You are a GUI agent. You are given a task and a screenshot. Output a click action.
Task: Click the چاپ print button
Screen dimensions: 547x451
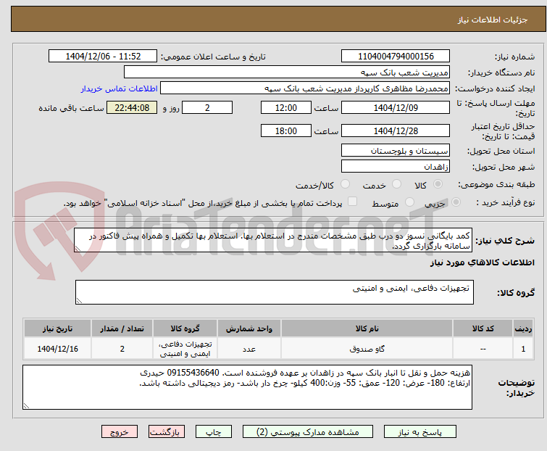click(x=214, y=432)
